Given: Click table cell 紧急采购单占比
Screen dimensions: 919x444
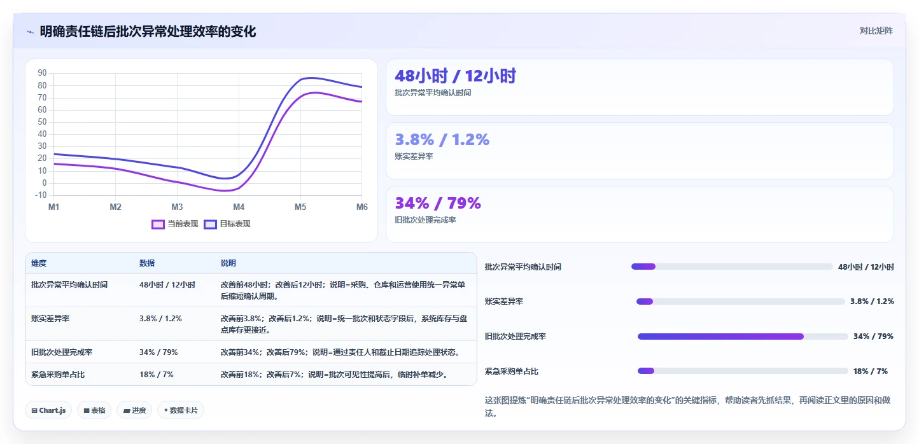Looking at the screenshot, I should [58, 375].
